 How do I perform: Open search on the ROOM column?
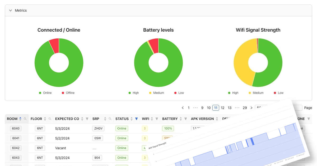click(x=25, y=119)
